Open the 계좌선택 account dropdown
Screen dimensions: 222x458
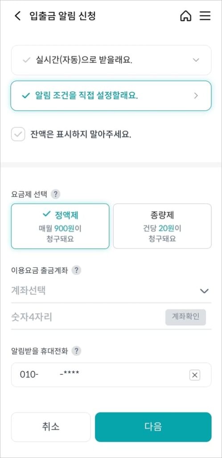point(111,291)
